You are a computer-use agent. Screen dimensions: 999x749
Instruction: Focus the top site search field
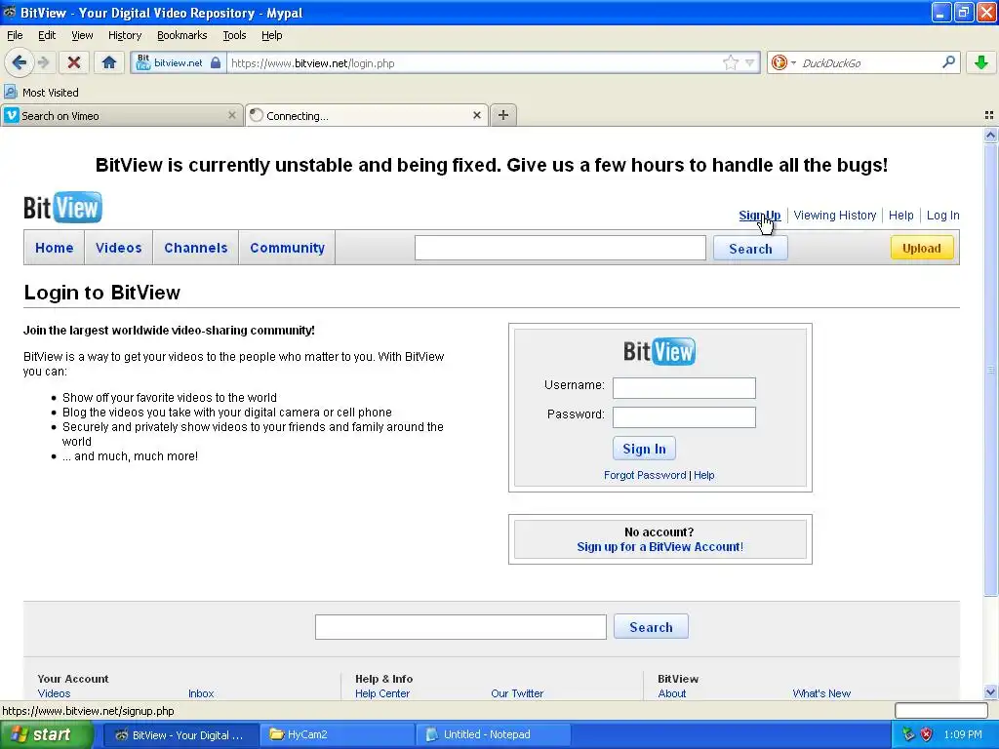tap(560, 248)
